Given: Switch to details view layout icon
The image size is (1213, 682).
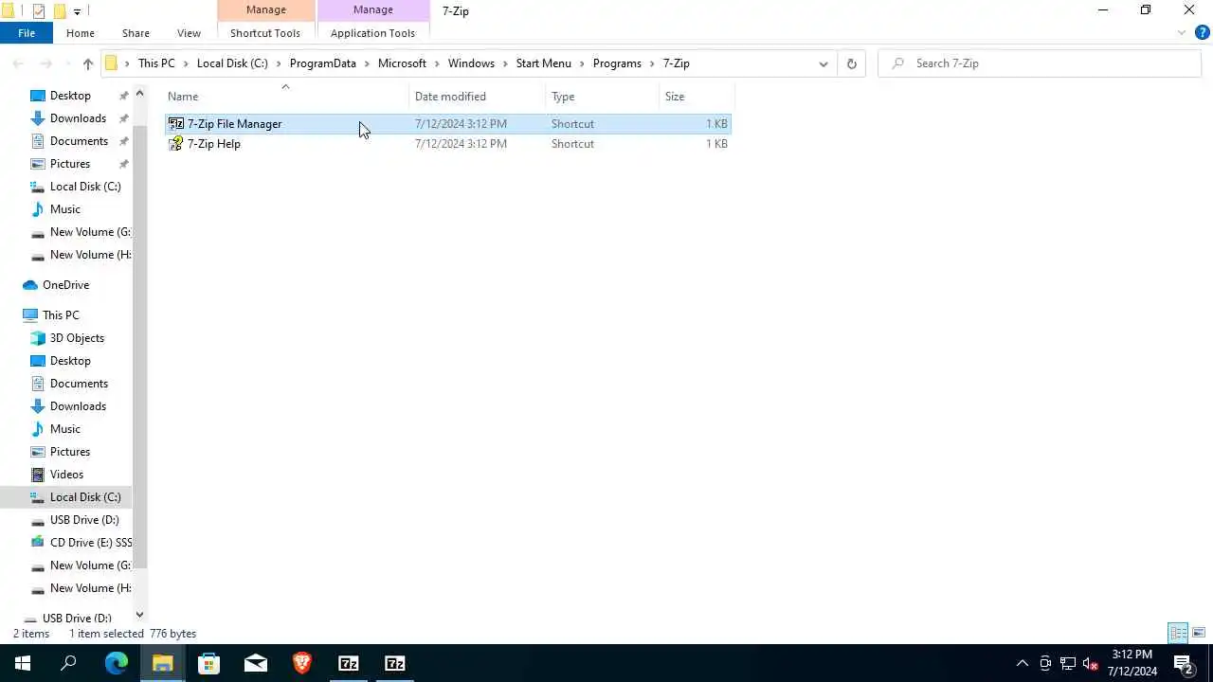Looking at the screenshot, I should click(x=1178, y=633).
